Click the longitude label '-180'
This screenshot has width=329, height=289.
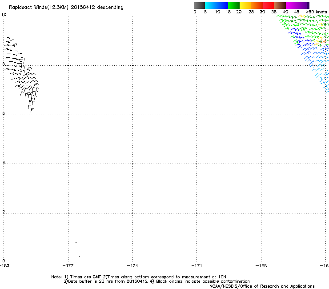(4, 266)
